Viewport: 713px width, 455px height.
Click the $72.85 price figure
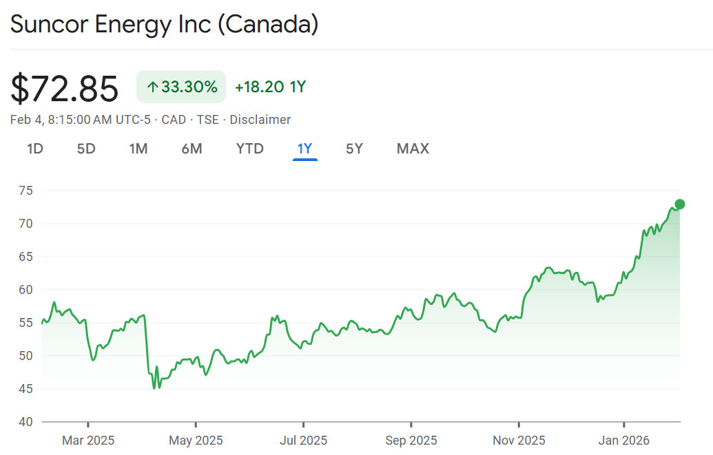pos(64,88)
